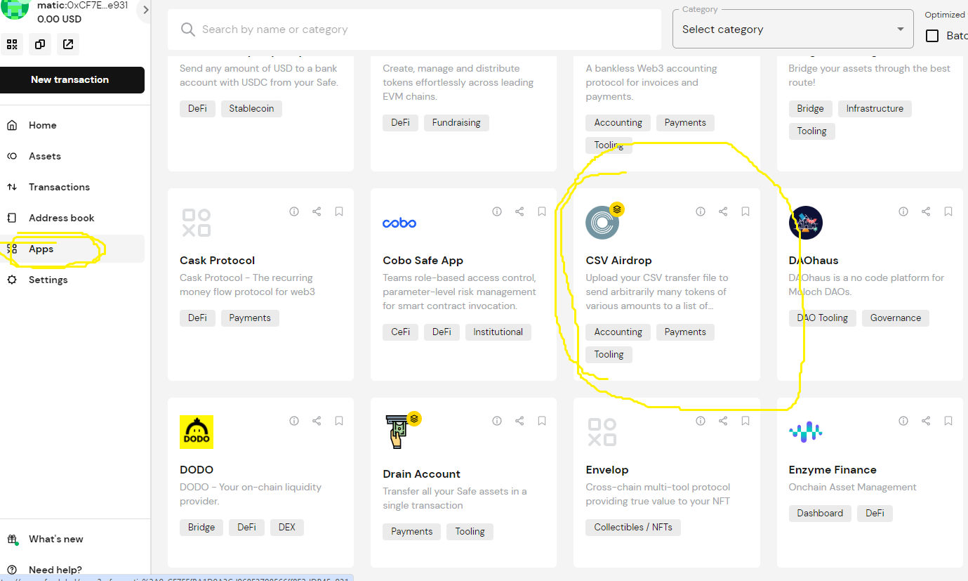
Task: Share the Enzyme Finance app
Action: tap(926, 421)
